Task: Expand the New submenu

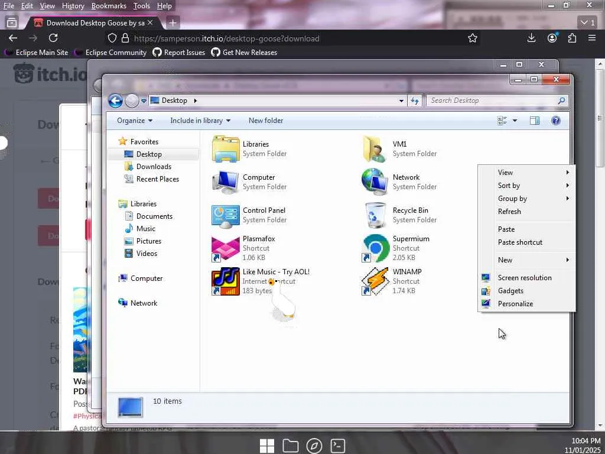Action: [x=526, y=260]
